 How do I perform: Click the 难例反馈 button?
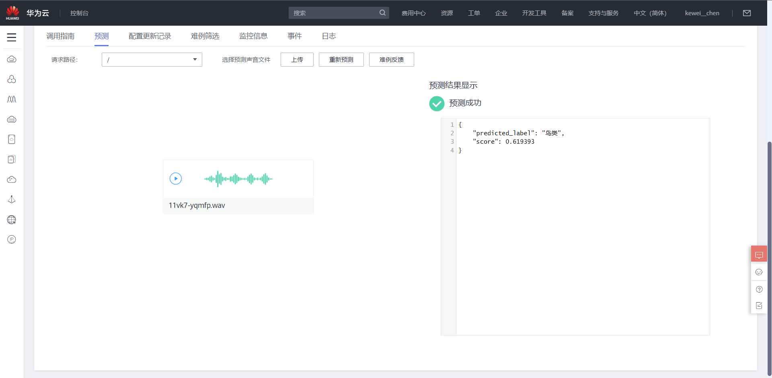point(392,59)
